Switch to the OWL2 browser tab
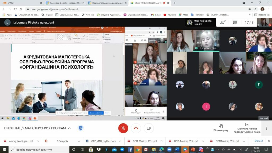 22,3
